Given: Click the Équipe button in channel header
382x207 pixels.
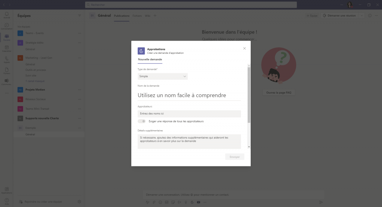Looking at the screenshot, I should [x=312, y=16].
